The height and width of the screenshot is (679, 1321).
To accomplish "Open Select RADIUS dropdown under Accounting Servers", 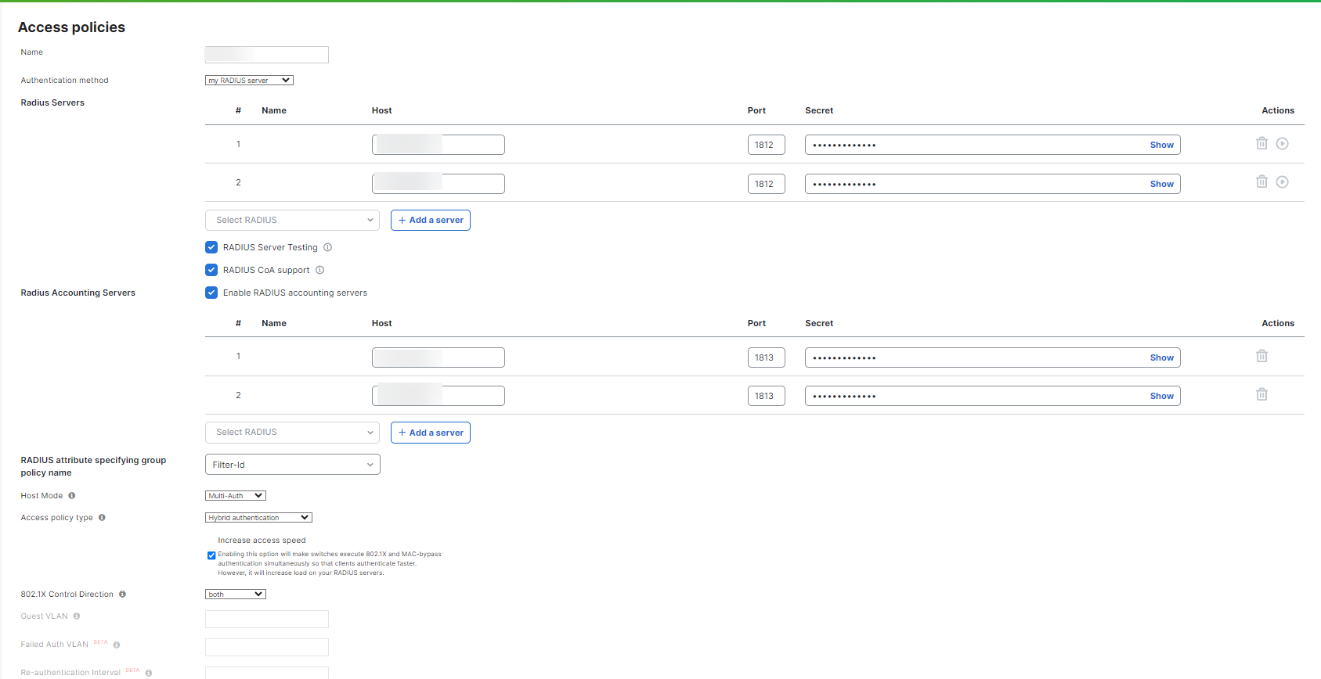I will pos(292,432).
